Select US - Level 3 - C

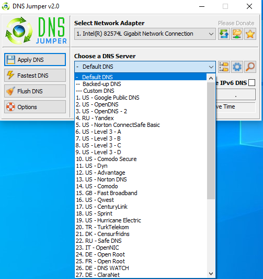(141, 145)
